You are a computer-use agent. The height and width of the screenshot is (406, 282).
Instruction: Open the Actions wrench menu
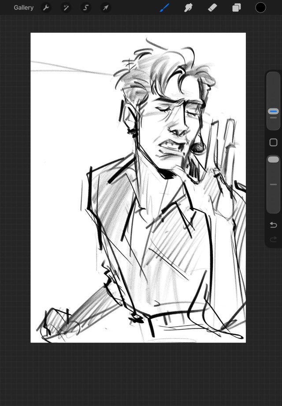point(46,8)
